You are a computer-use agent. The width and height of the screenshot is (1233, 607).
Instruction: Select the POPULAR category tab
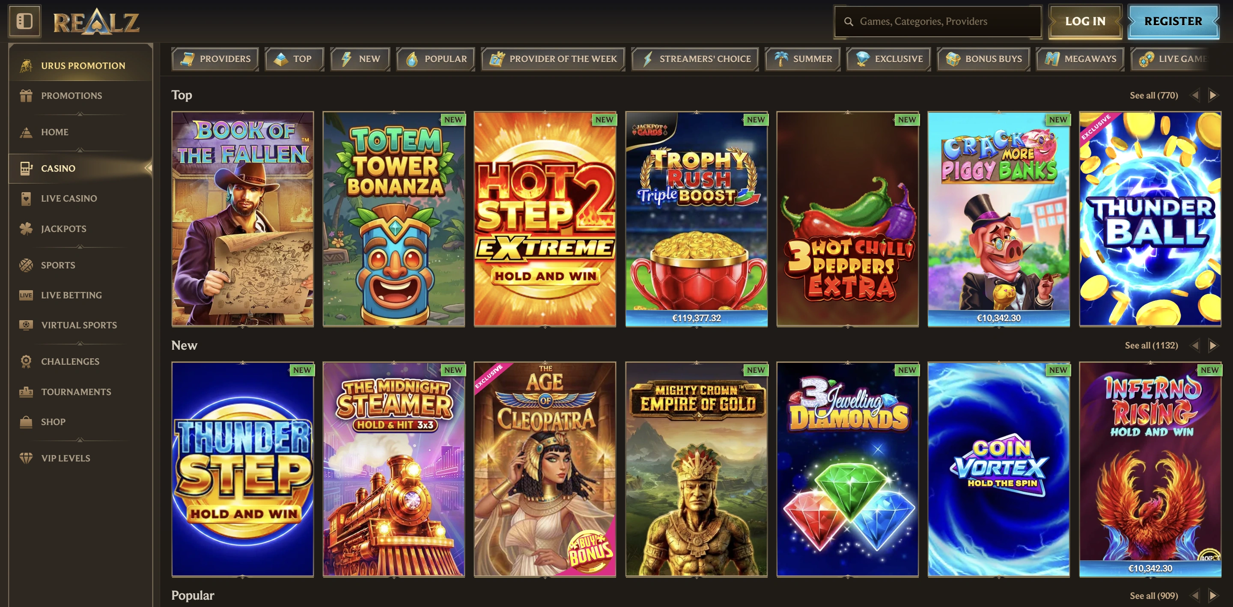(x=435, y=59)
